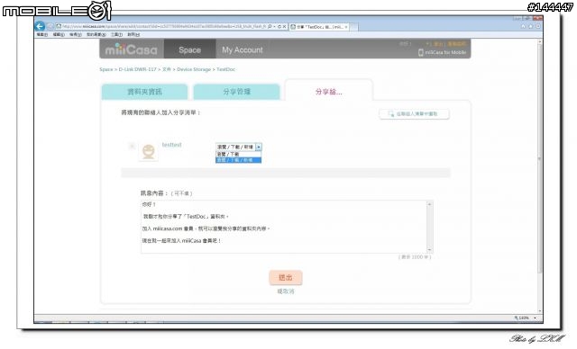577x349 pixels.
Task: Open Device Storage breadcrumb link
Action: (194, 69)
